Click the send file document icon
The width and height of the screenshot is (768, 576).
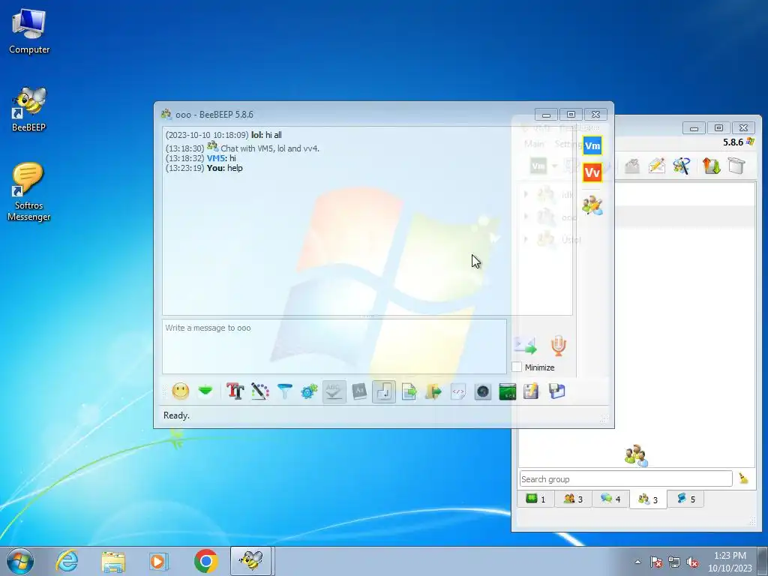[x=409, y=391]
